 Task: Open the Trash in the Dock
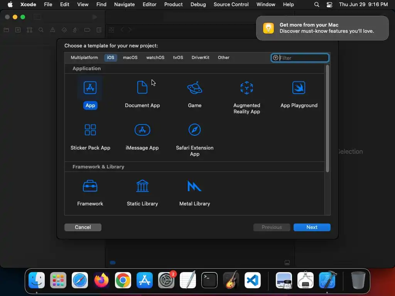(358, 280)
